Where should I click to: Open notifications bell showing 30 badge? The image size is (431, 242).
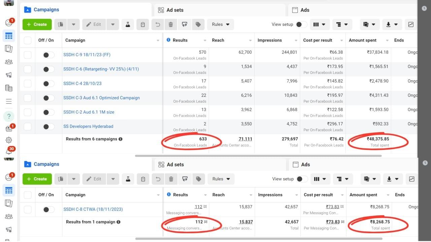[x=9, y=152]
